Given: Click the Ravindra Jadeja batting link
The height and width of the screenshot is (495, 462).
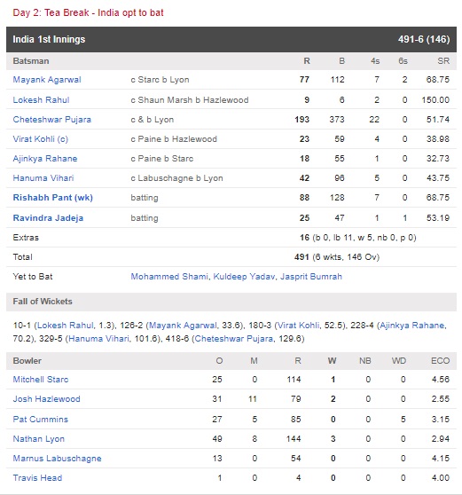Looking at the screenshot, I should (x=48, y=218).
